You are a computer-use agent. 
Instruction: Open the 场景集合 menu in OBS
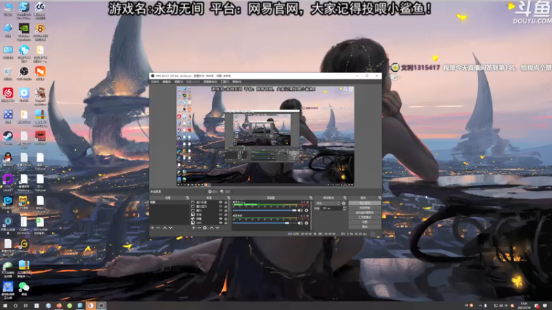click(210, 82)
